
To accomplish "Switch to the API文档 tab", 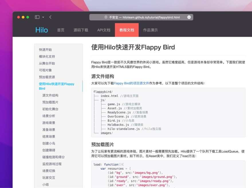I will click(x=104, y=30).
